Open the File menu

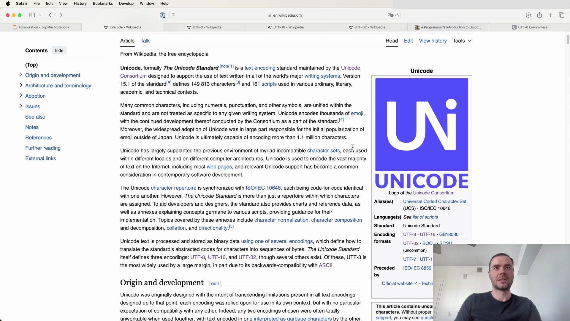(37, 4)
